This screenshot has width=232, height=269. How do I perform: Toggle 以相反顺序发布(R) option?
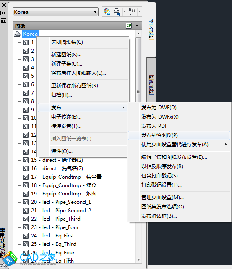click(x=162, y=166)
